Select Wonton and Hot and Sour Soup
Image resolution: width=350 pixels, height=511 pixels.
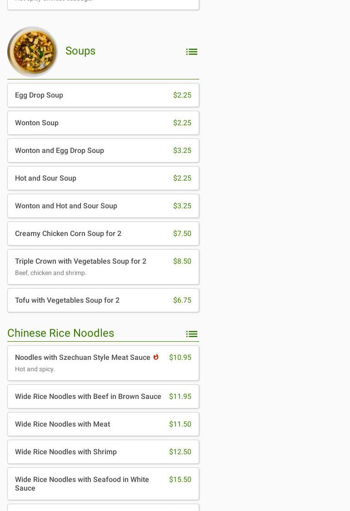click(103, 206)
